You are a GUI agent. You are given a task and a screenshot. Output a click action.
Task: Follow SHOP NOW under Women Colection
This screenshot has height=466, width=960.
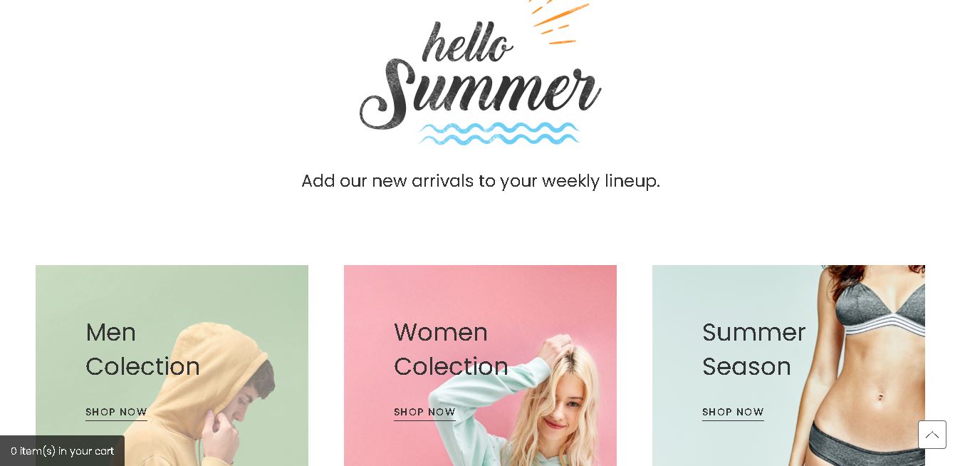coord(424,413)
